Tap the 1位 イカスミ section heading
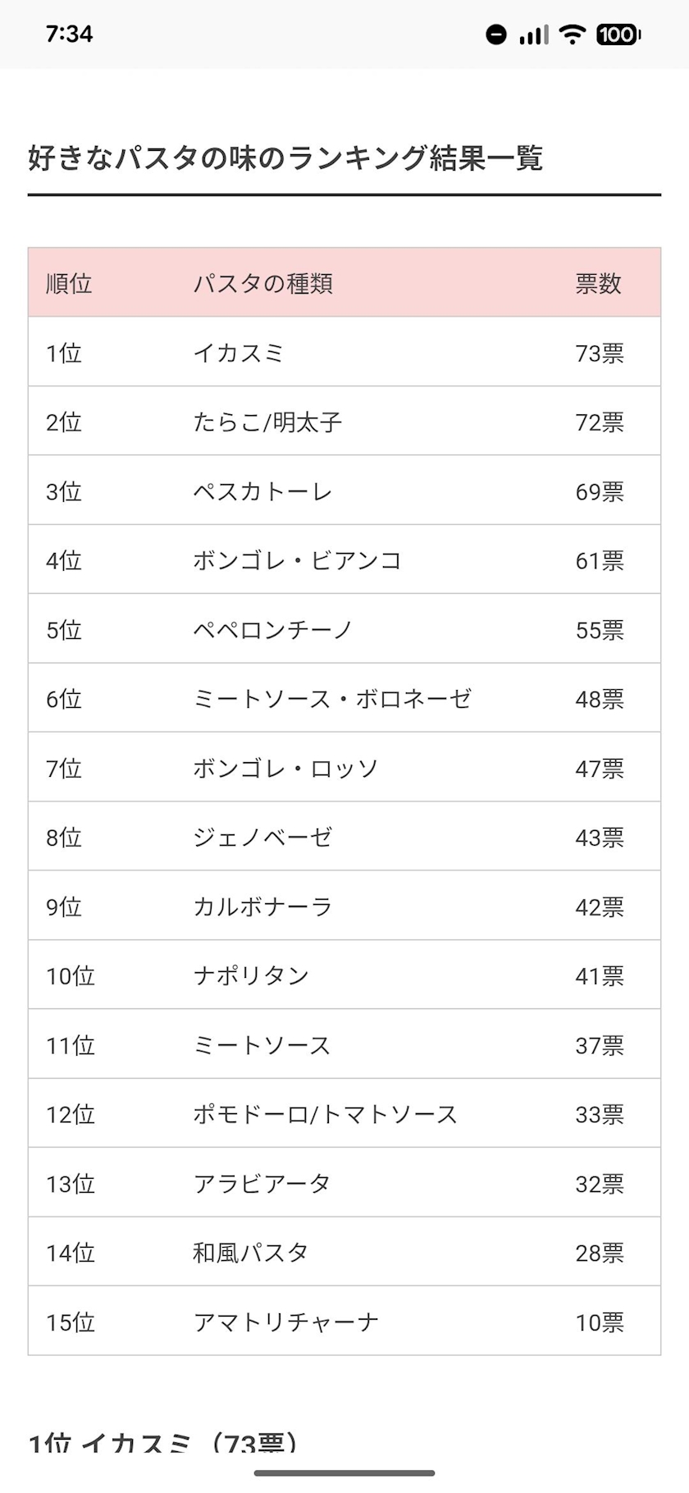Image resolution: width=689 pixels, height=1493 pixels. pyautogui.click(x=162, y=1444)
